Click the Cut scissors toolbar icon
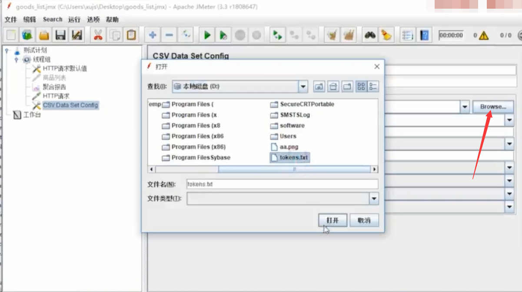The width and height of the screenshot is (522, 292). [x=98, y=35]
